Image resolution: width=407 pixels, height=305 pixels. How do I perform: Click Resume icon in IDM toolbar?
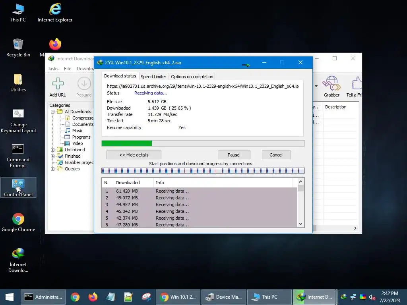(x=84, y=87)
